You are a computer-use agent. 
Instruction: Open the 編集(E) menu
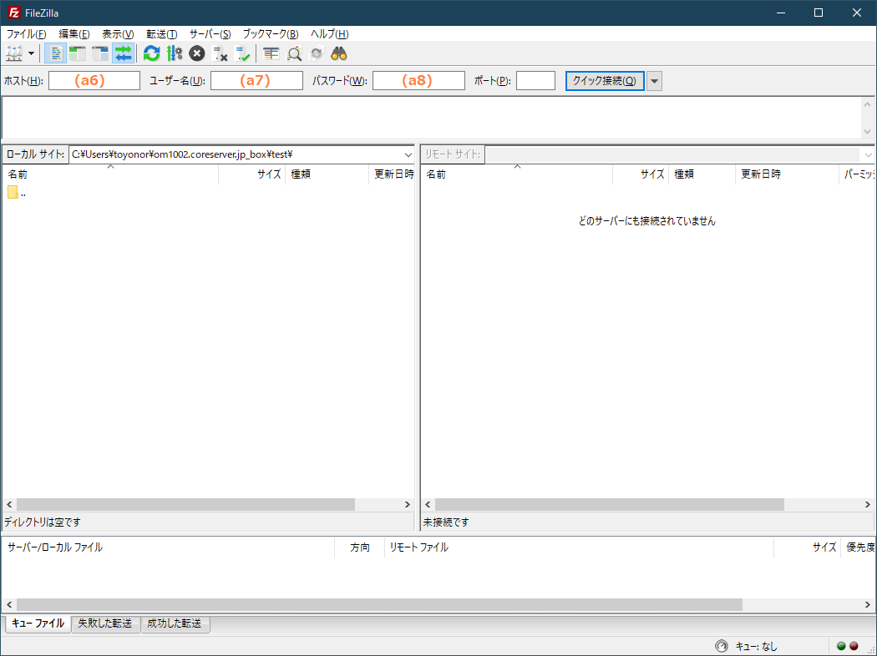pyautogui.click(x=74, y=34)
